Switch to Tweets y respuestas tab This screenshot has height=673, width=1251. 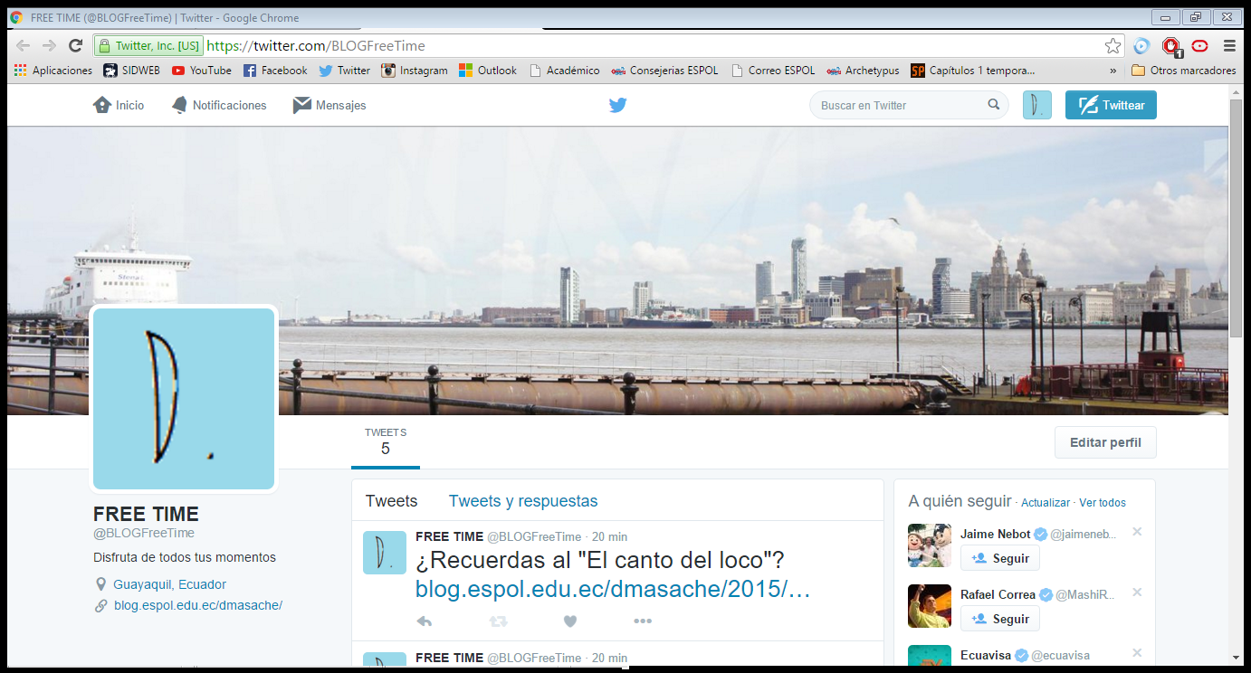click(x=522, y=501)
